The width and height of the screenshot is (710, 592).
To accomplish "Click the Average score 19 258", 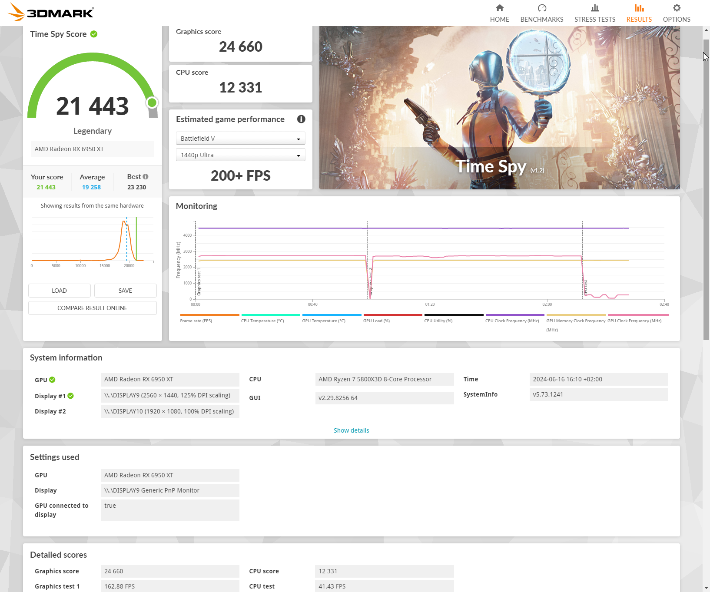I will point(91,187).
